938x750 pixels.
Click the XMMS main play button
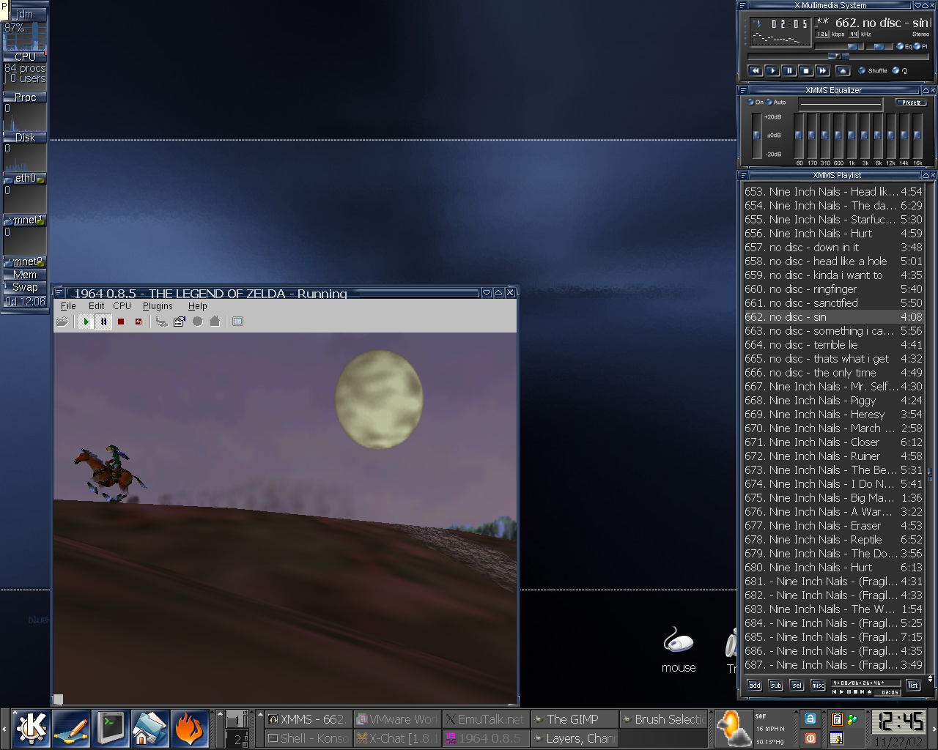point(772,71)
